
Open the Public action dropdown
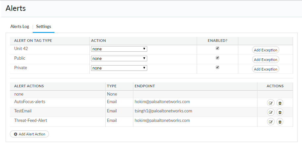119,59
